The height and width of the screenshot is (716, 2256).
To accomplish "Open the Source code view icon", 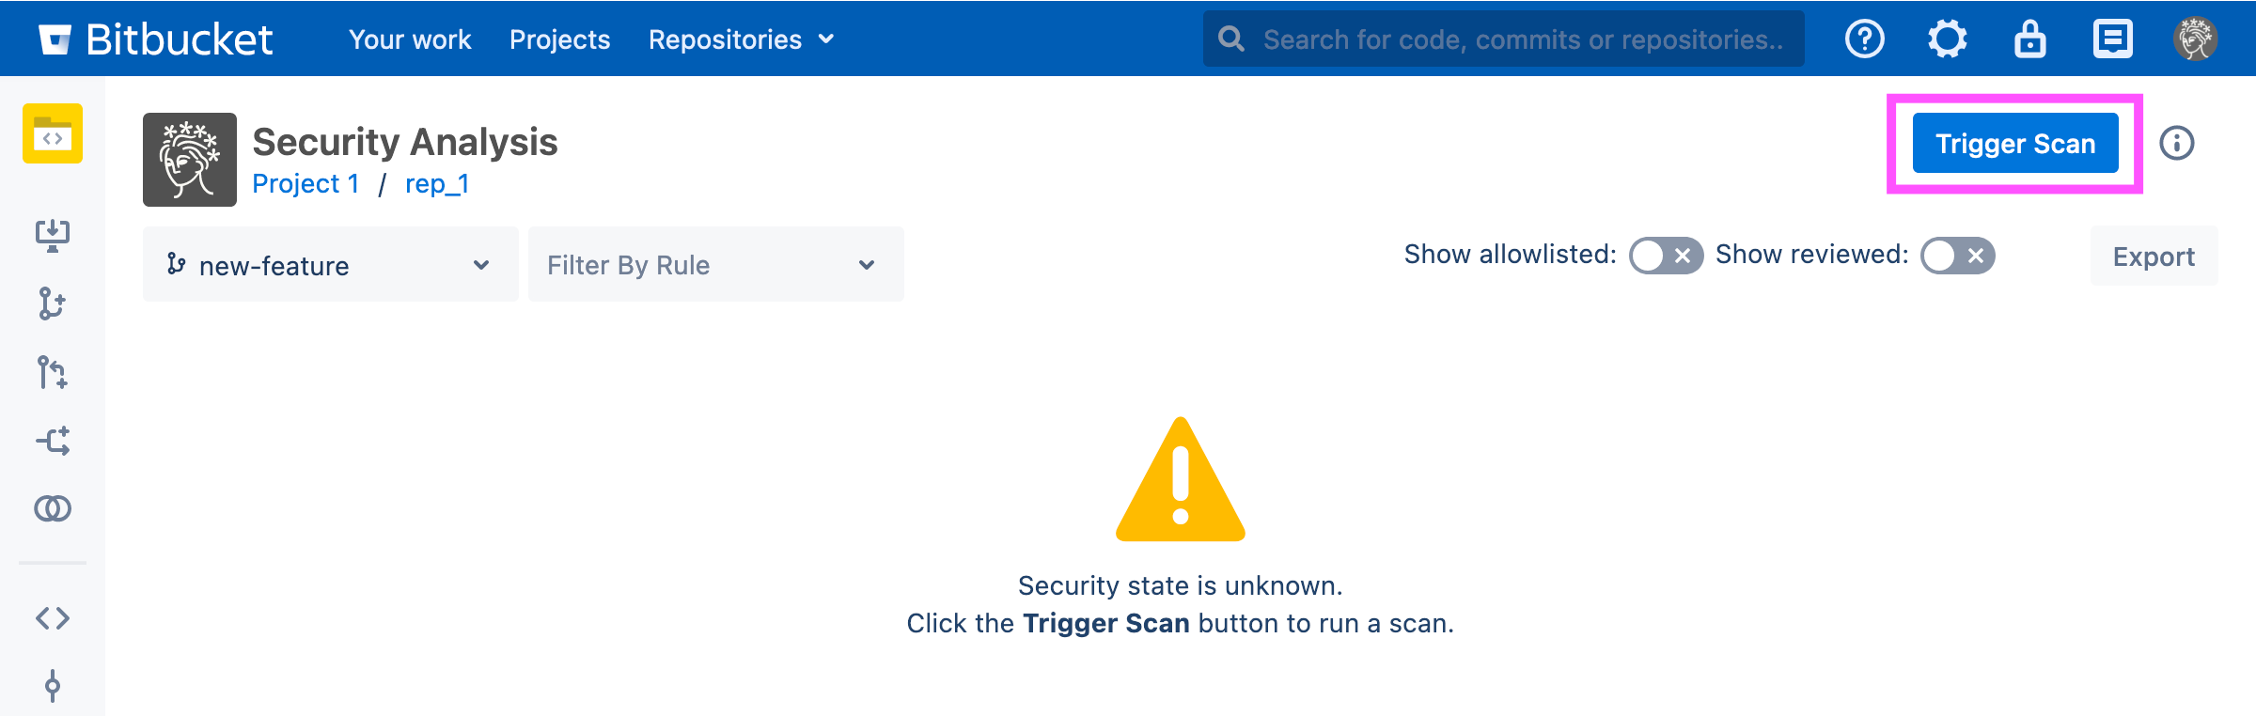I will (x=53, y=617).
